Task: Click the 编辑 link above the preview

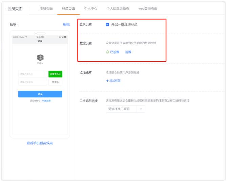Action: (66, 24)
